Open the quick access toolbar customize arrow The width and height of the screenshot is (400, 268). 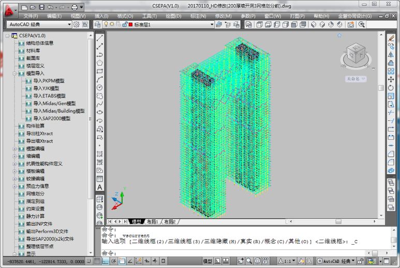coord(82,7)
